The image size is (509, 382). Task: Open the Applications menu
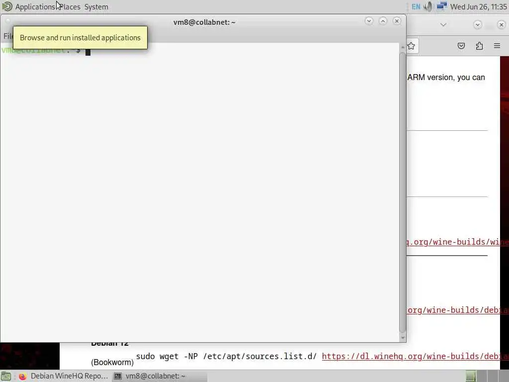click(35, 7)
